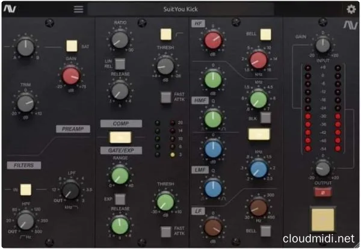Toggle the red phase invert button
361x249 pixels.
click(322, 192)
